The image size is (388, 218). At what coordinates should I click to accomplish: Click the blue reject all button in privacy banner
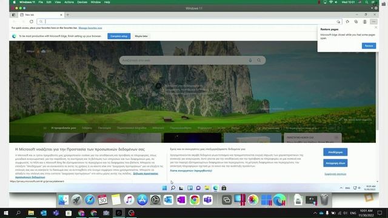pos(335,163)
